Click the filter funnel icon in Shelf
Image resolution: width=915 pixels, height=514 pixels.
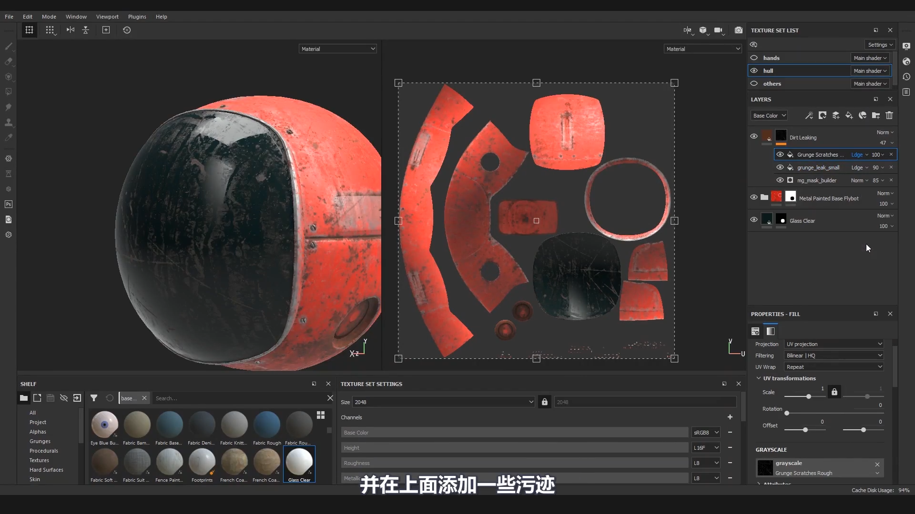[x=94, y=398]
